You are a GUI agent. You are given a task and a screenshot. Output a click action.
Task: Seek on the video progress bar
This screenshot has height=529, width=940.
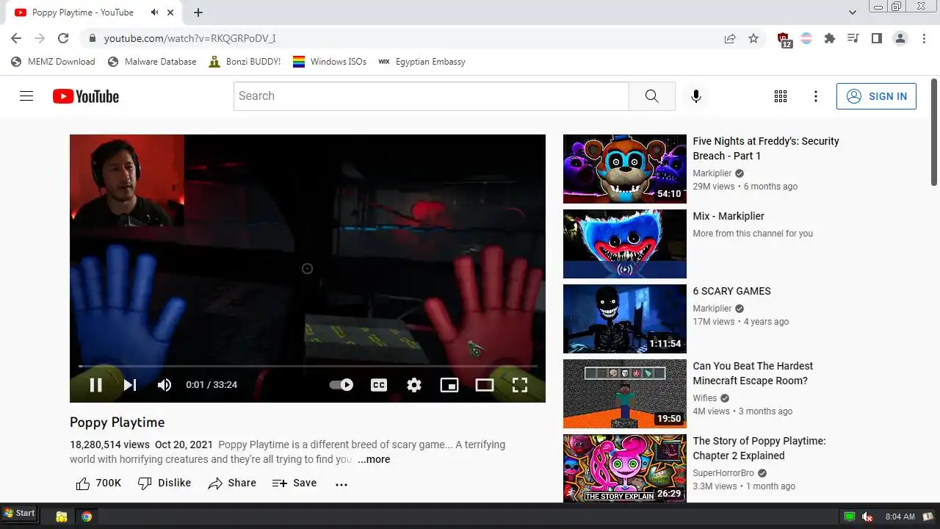308,366
